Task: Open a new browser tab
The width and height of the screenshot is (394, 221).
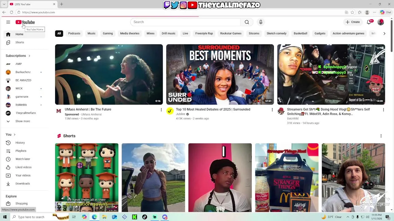Action: (x=62, y=4)
